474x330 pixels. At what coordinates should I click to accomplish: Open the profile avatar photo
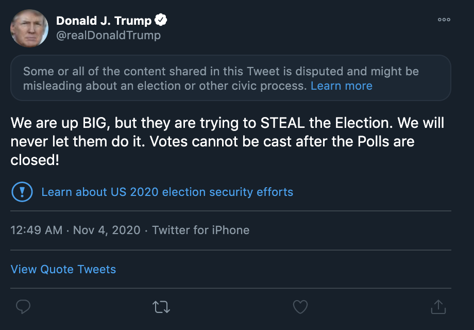(29, 28)
